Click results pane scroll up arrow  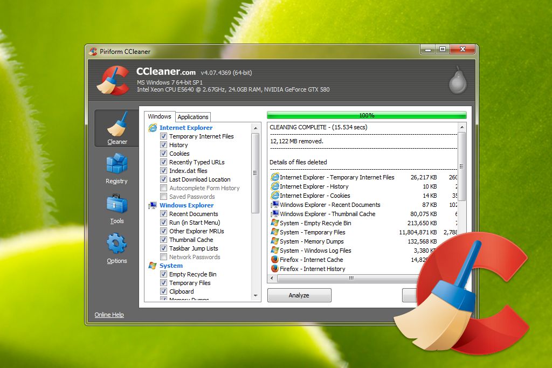462,127
